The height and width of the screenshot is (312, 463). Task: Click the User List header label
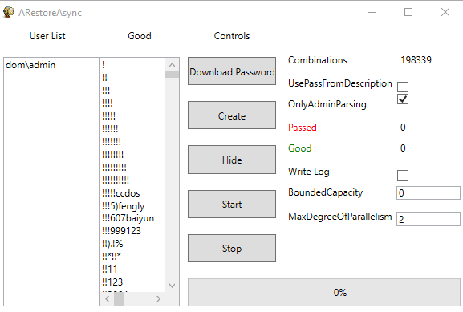click(x=47, y=36)
